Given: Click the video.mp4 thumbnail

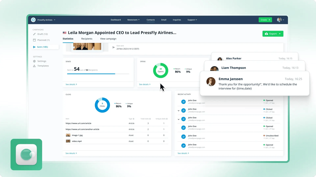Looking at the screenshot, I should [x=68, y=141].
